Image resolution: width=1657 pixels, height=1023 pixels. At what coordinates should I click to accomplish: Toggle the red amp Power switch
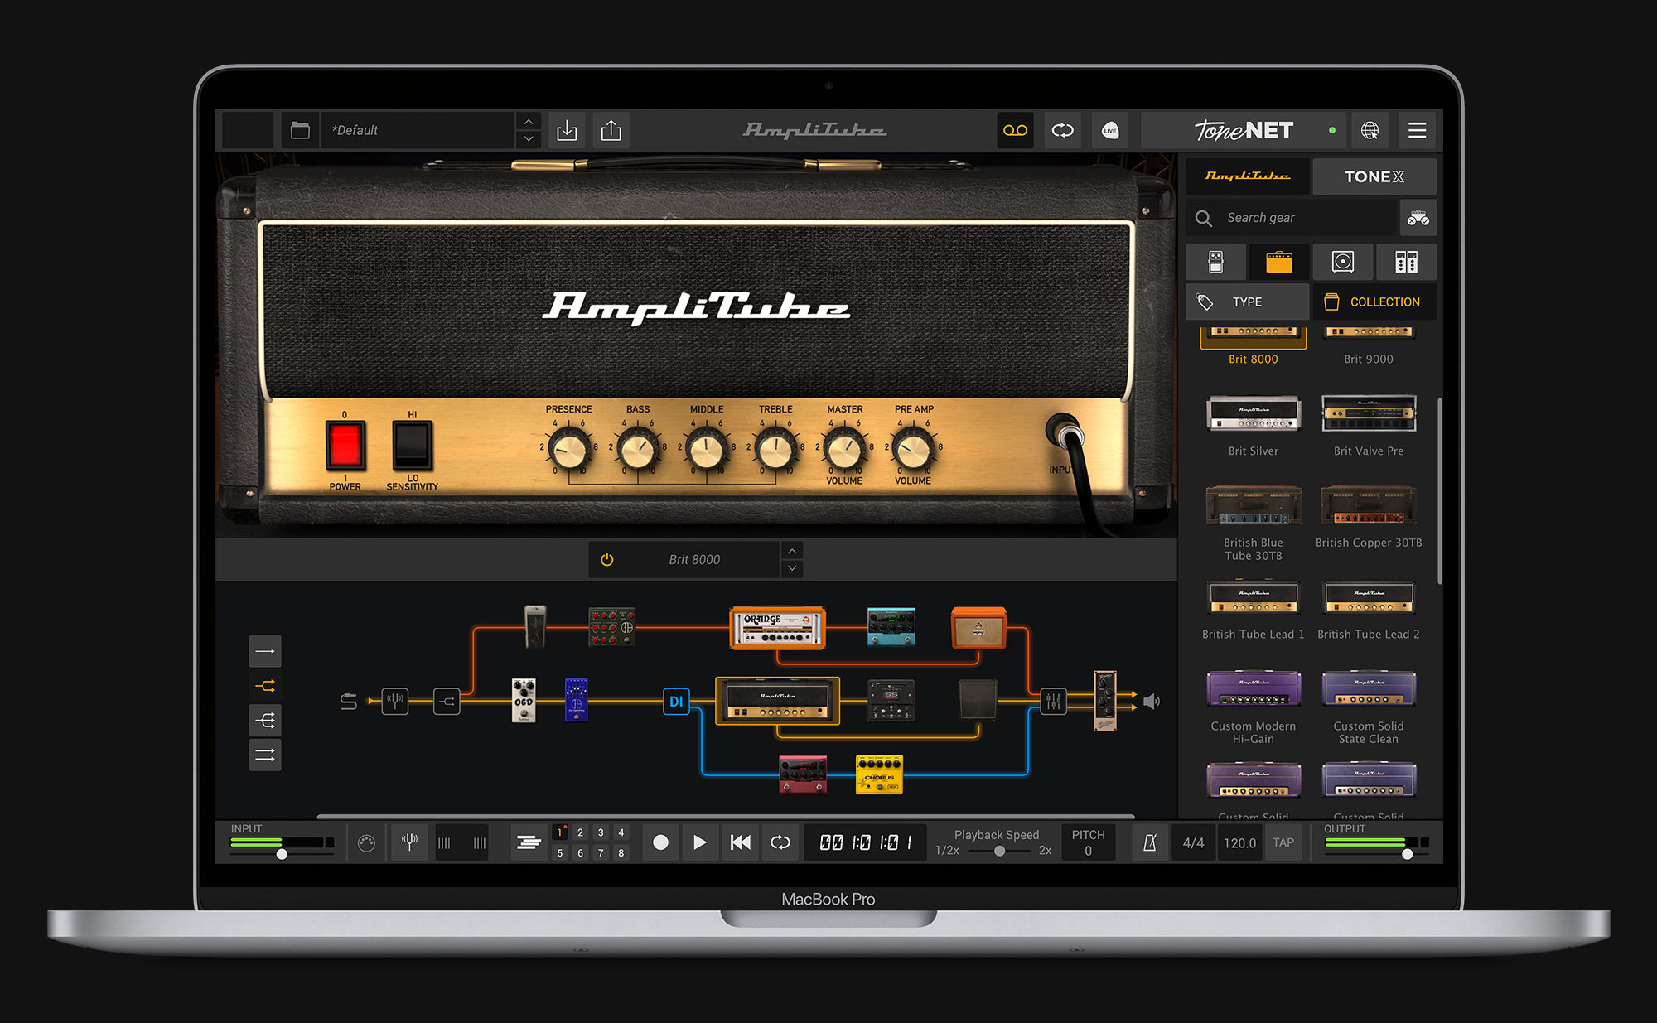[x=345, y=446]
